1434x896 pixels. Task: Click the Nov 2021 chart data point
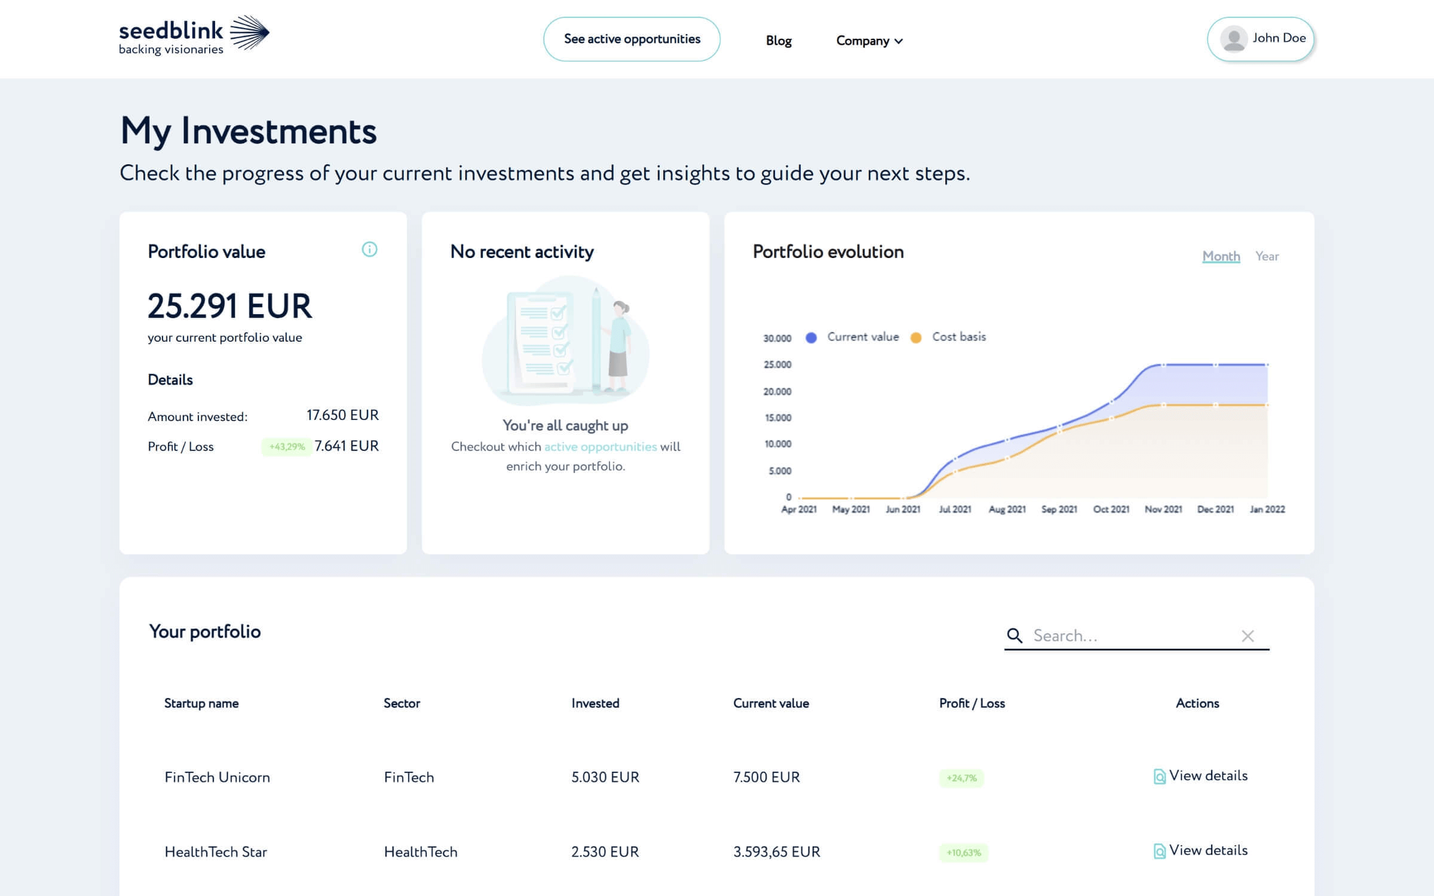1163,364
